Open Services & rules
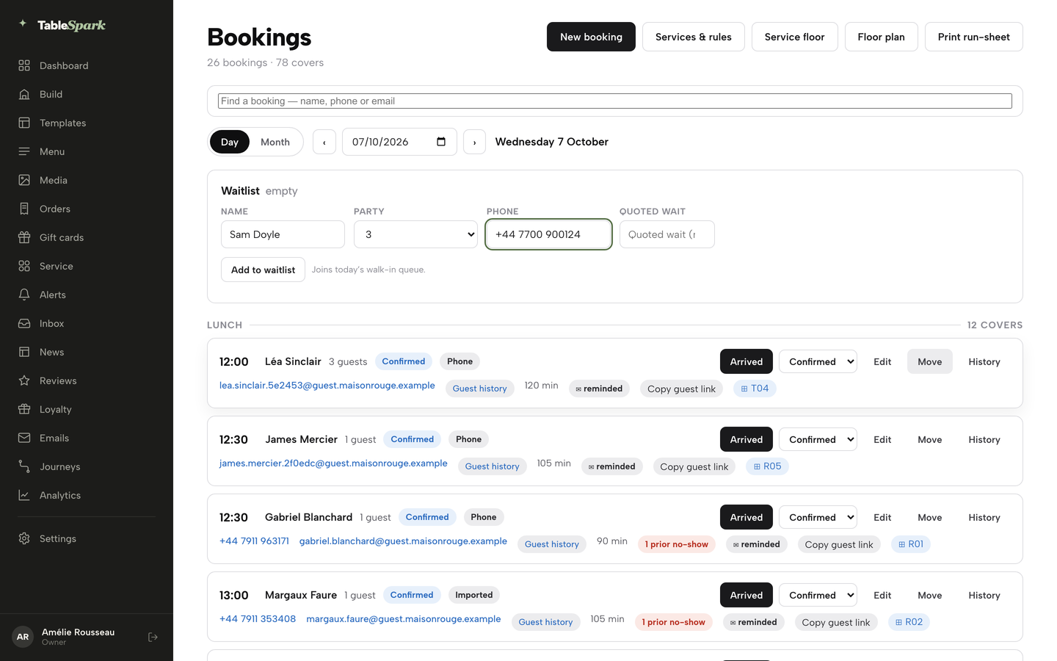 [694, 37]
